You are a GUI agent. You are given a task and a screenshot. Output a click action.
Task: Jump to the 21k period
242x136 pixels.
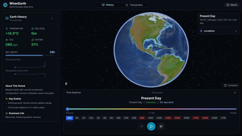[84, 118]
